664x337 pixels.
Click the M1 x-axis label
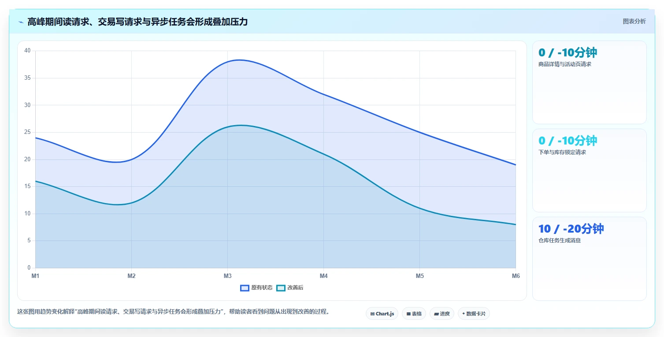tap(35, 276)
